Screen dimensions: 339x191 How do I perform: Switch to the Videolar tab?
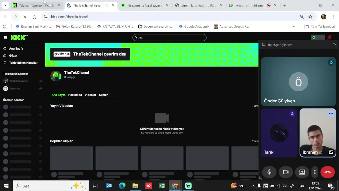pyautogui.click(x=90, y=95)
